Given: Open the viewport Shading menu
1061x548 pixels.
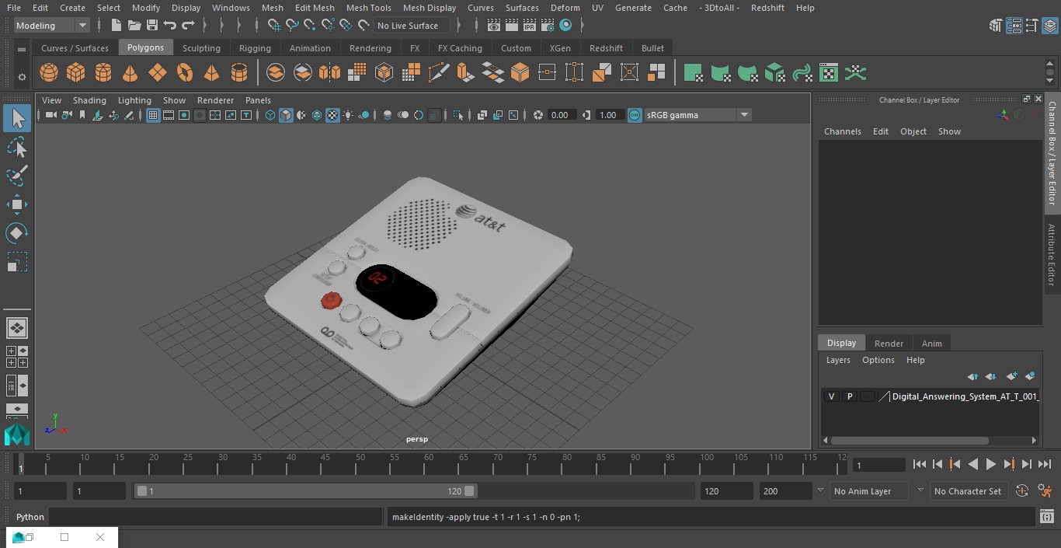Looking at the screenshot, I should (89, 100).
